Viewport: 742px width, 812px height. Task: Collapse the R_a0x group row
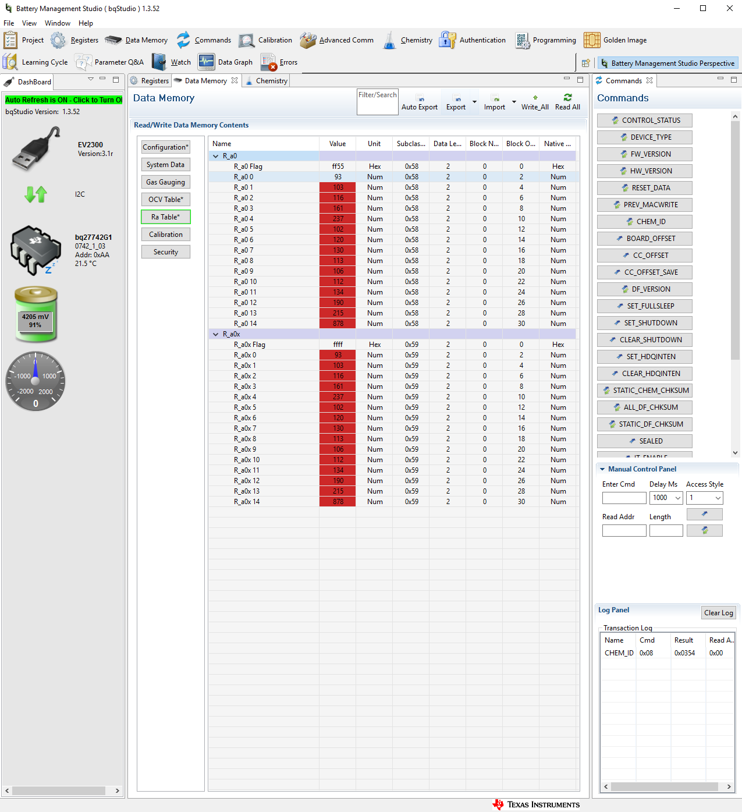(216, 334)
